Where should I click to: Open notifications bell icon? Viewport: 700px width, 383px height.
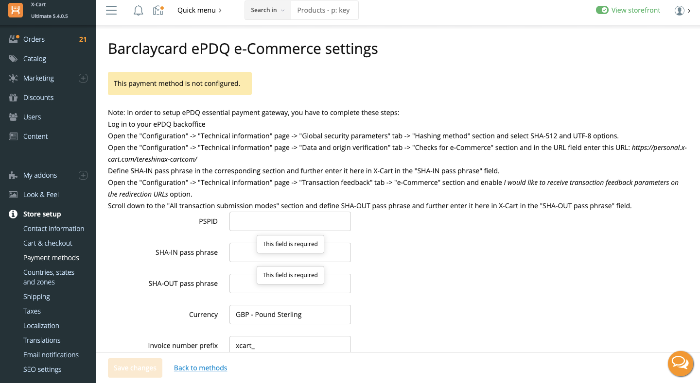pos(139,10)
